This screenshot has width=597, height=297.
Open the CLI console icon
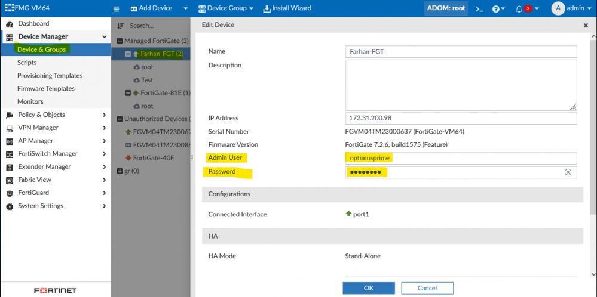click(479, 9)
